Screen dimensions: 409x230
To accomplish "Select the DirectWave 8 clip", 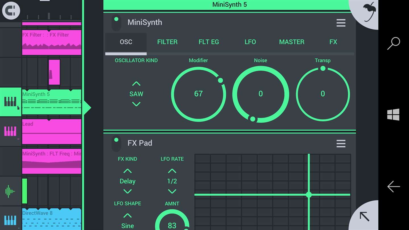I will (x=52, y=219).
